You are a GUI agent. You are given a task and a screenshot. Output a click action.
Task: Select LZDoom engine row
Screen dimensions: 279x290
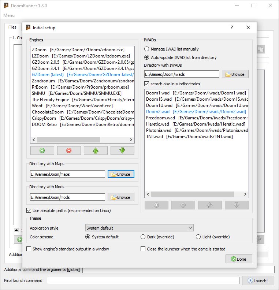(x=82, y=56)
